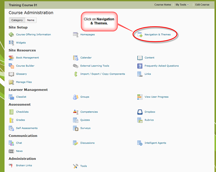Select the Competencies pyramid icon

coord(76,112)
